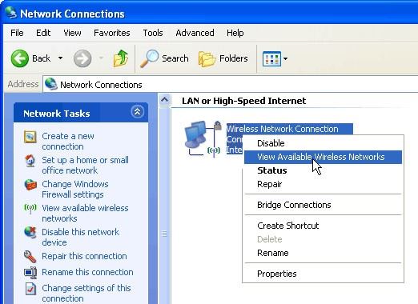Click the Back button label

(x=42, y=58)
